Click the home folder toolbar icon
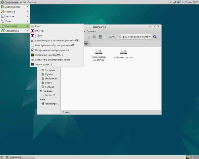This screenshot has height=159, width=199. tap(94, 37)
